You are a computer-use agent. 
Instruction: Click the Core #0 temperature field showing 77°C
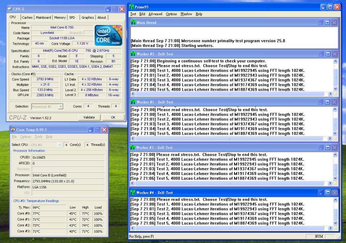tap(49, 214)
